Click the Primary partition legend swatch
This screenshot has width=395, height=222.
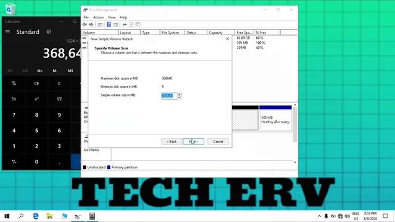click(109, 167)
